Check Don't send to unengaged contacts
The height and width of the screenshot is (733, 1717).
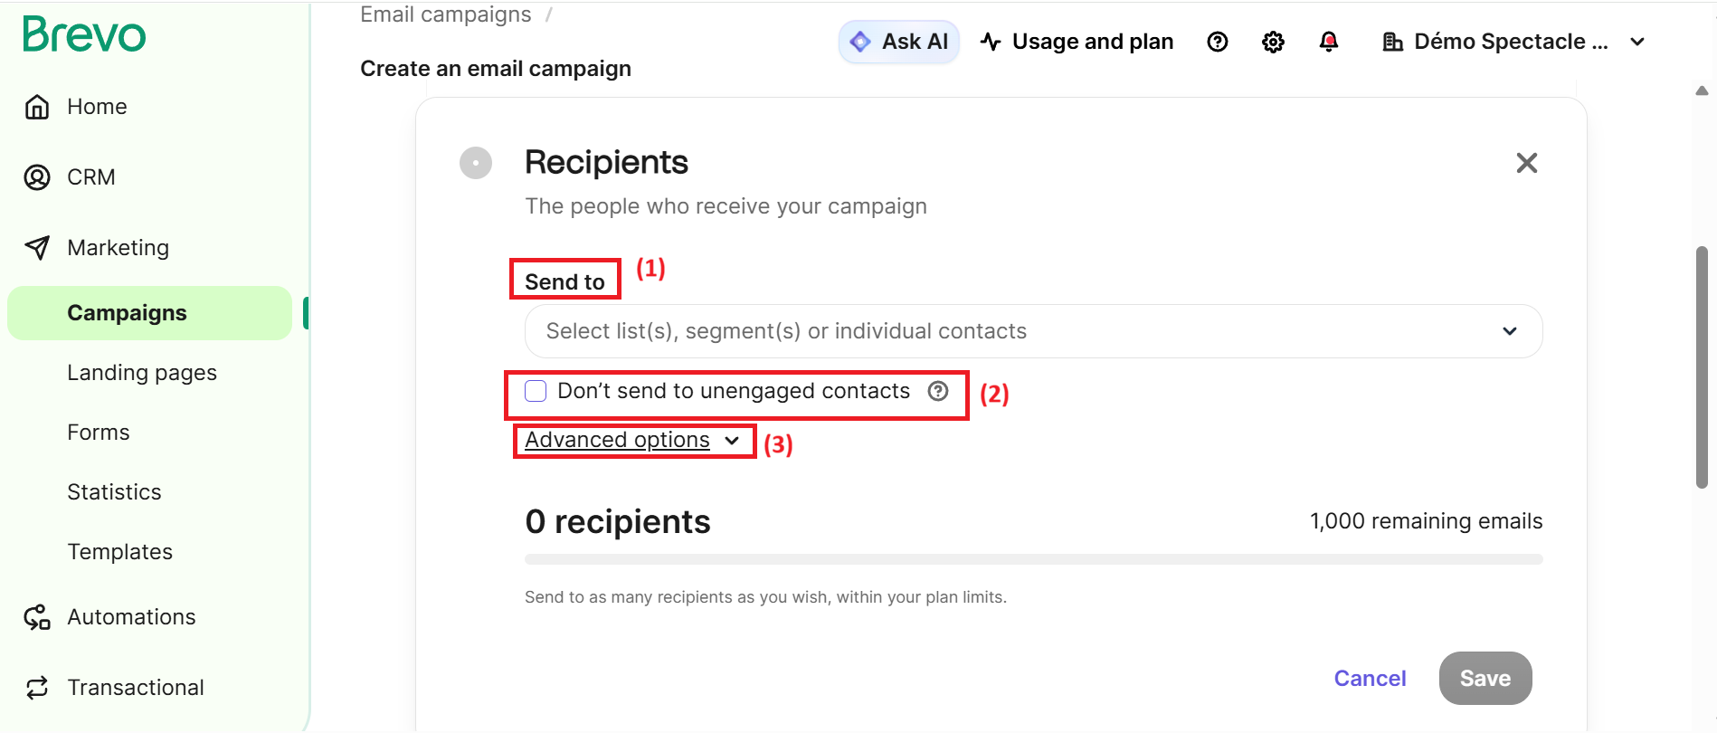coord(536,391)
